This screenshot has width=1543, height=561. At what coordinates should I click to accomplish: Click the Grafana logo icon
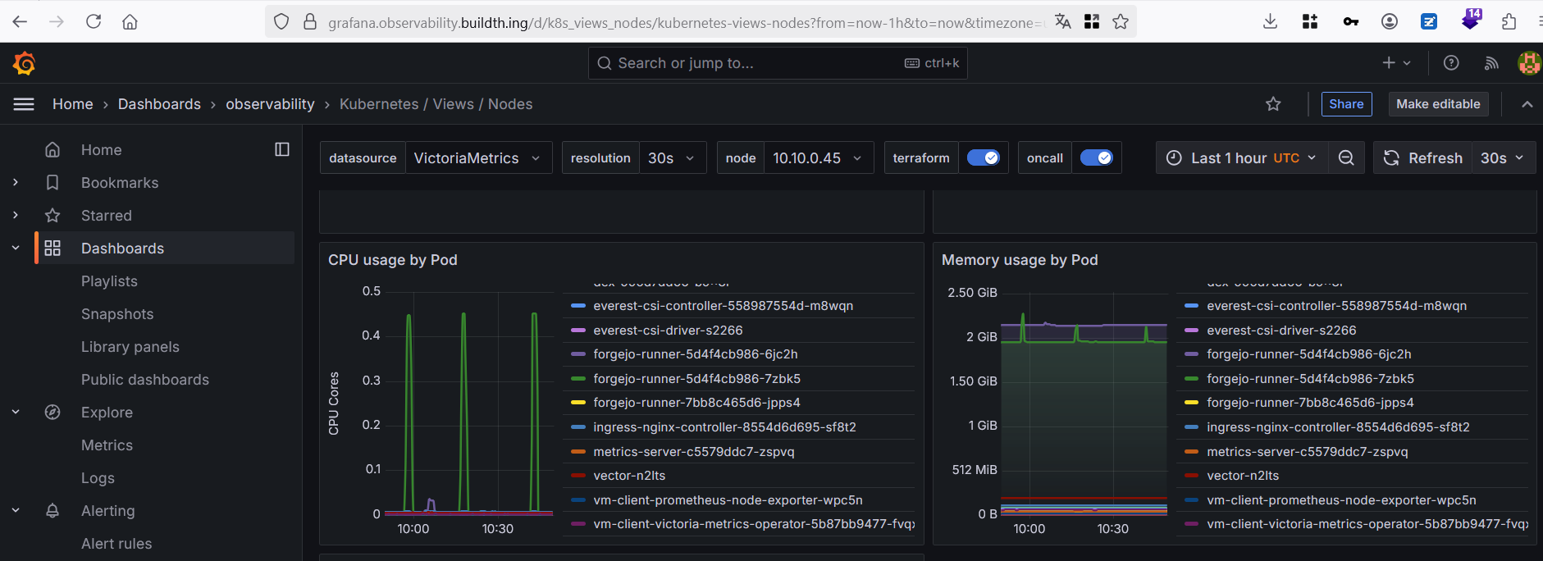[24, 63]
